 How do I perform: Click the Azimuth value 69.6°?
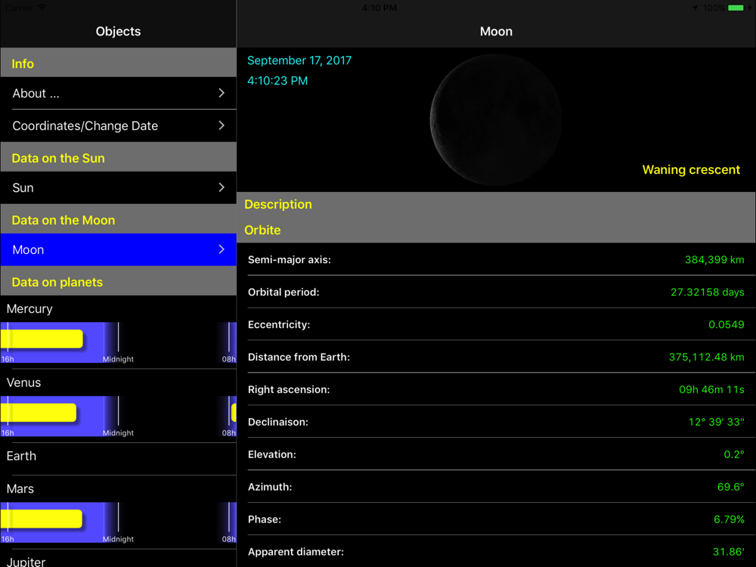(731, 487)
